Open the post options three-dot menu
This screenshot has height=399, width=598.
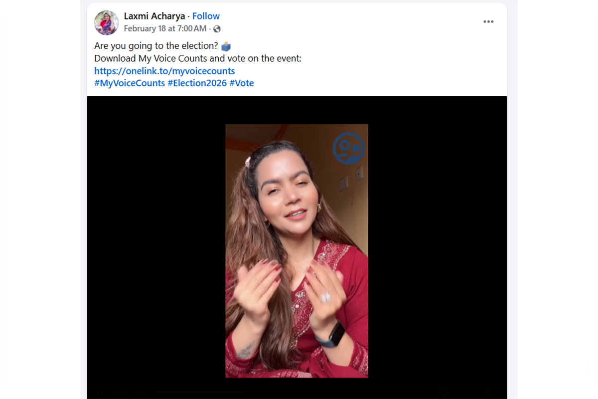488,21
